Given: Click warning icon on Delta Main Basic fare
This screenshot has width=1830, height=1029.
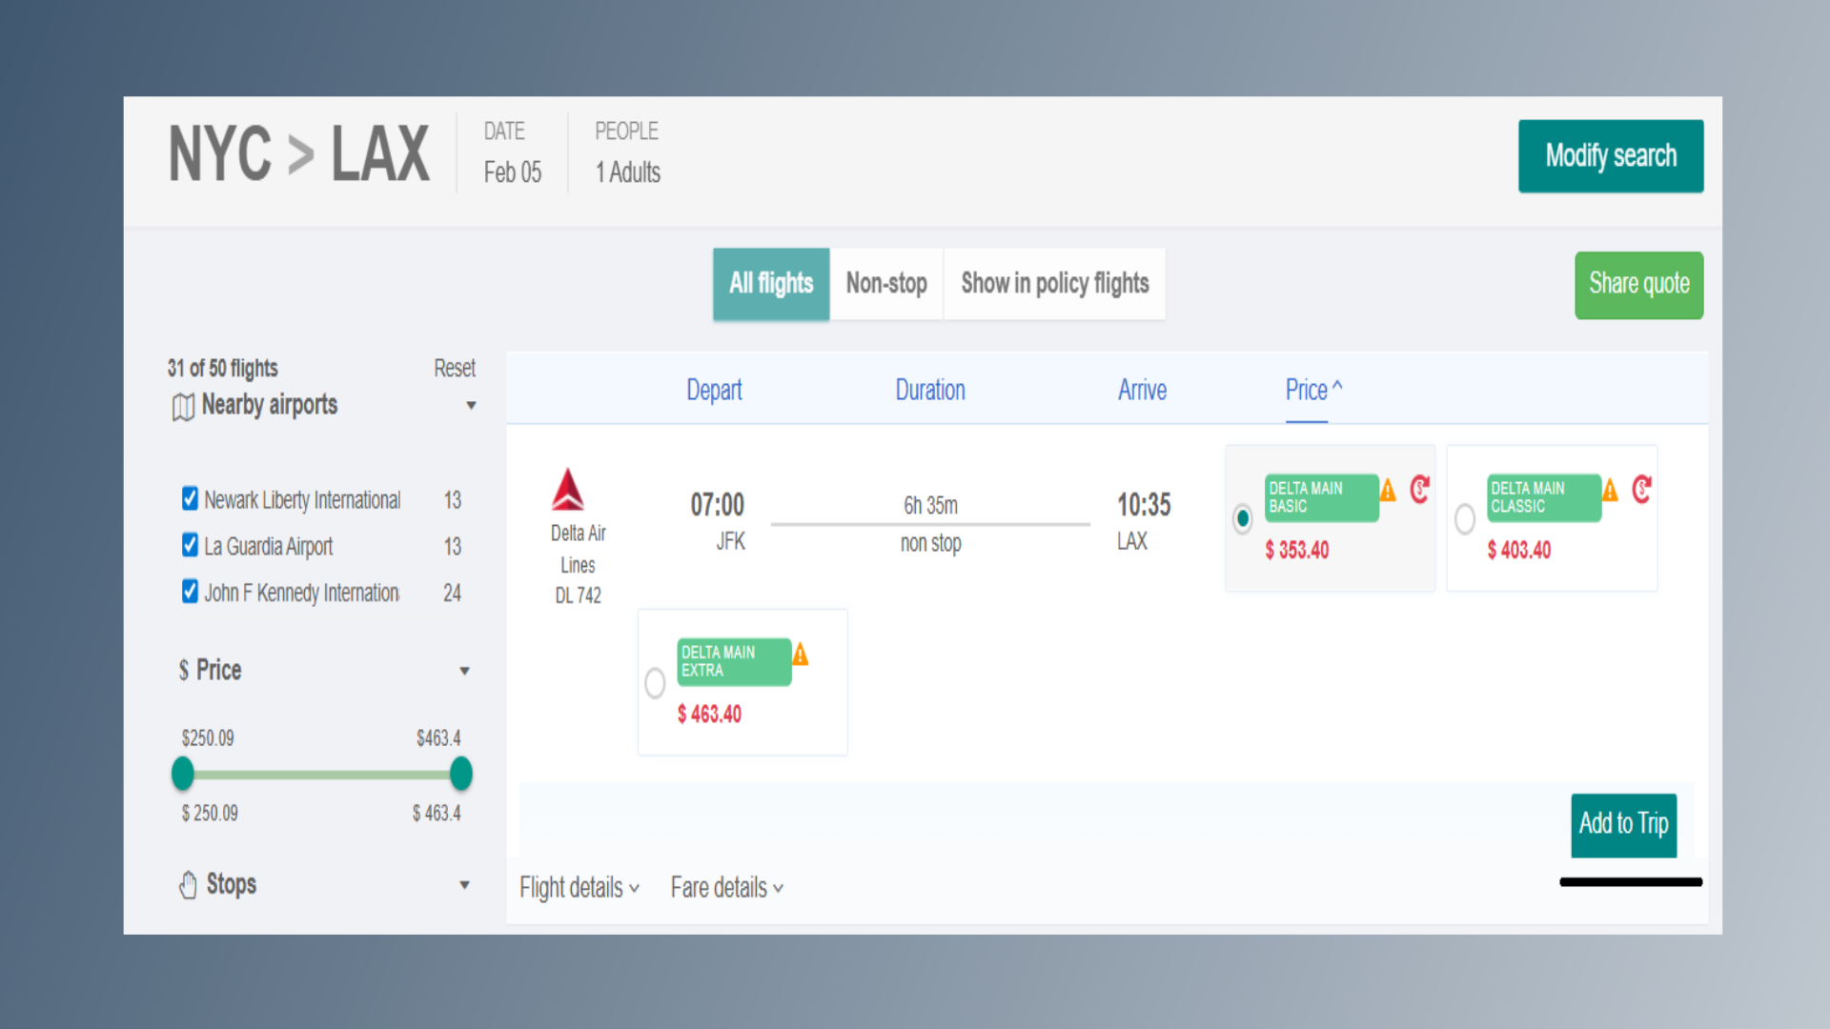Looking at the screenshot, I should tap(1388, 491).
